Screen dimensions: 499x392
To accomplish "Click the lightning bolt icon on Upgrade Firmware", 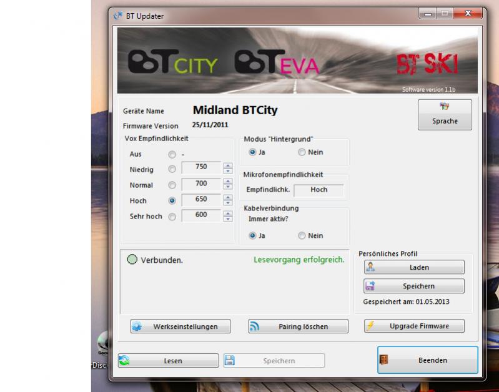I will [370, 325].
